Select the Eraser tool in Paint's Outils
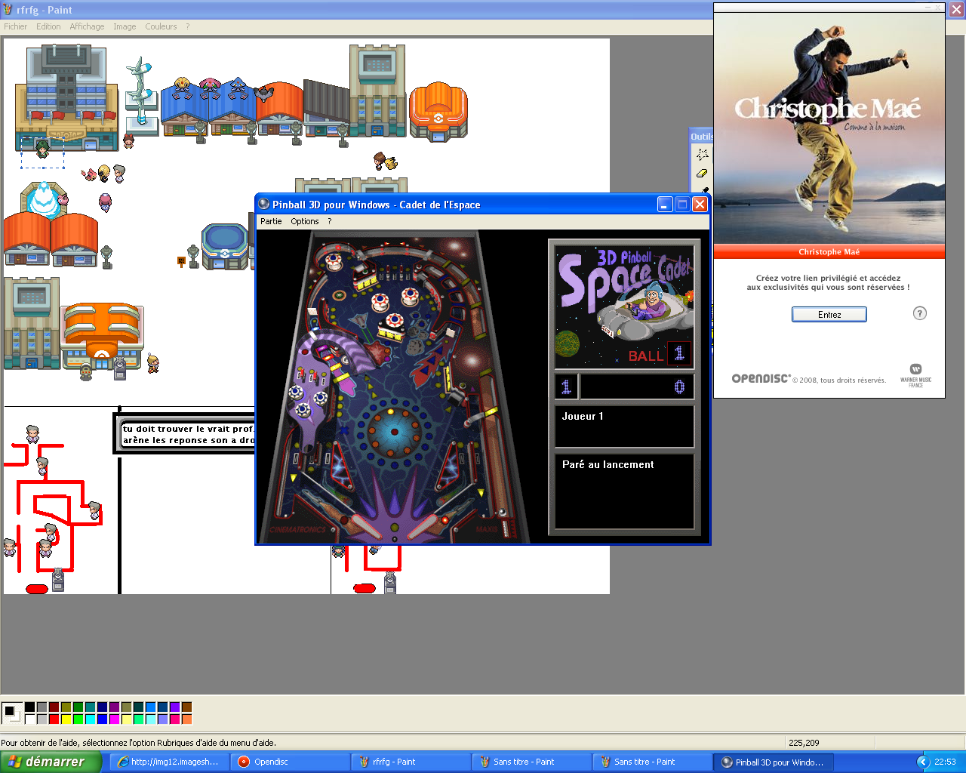The image size is (966, 773). 703,173
